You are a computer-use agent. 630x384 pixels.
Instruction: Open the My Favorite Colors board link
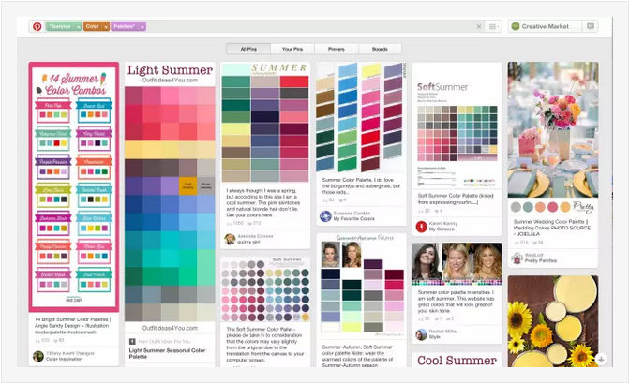tap(354, 219)
